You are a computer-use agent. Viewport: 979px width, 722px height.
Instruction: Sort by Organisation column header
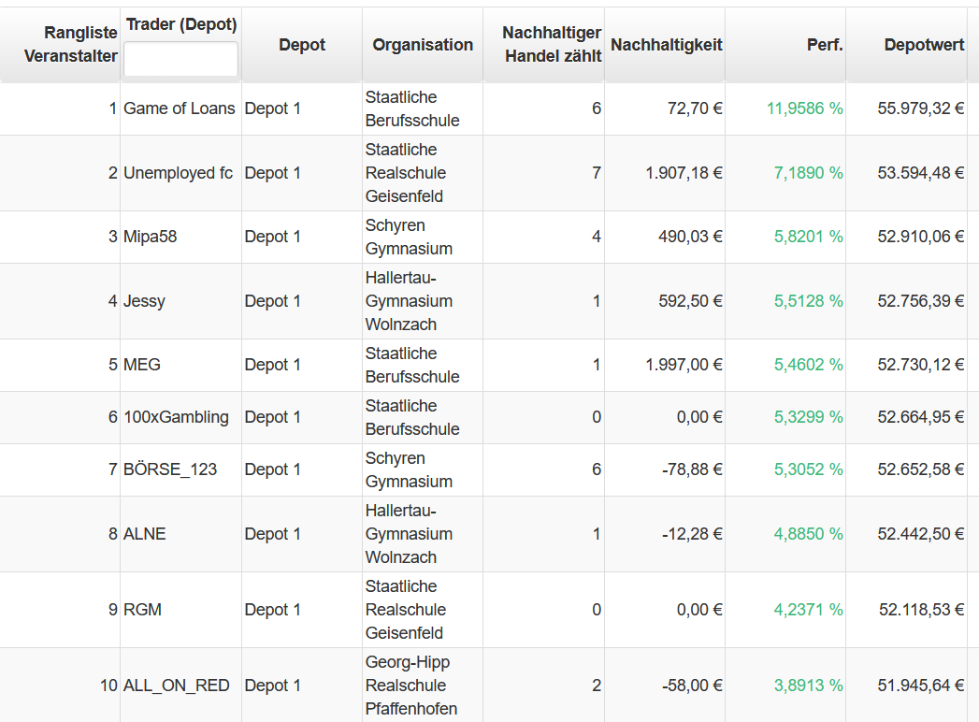pyautogui.click(x=423, y=45)
